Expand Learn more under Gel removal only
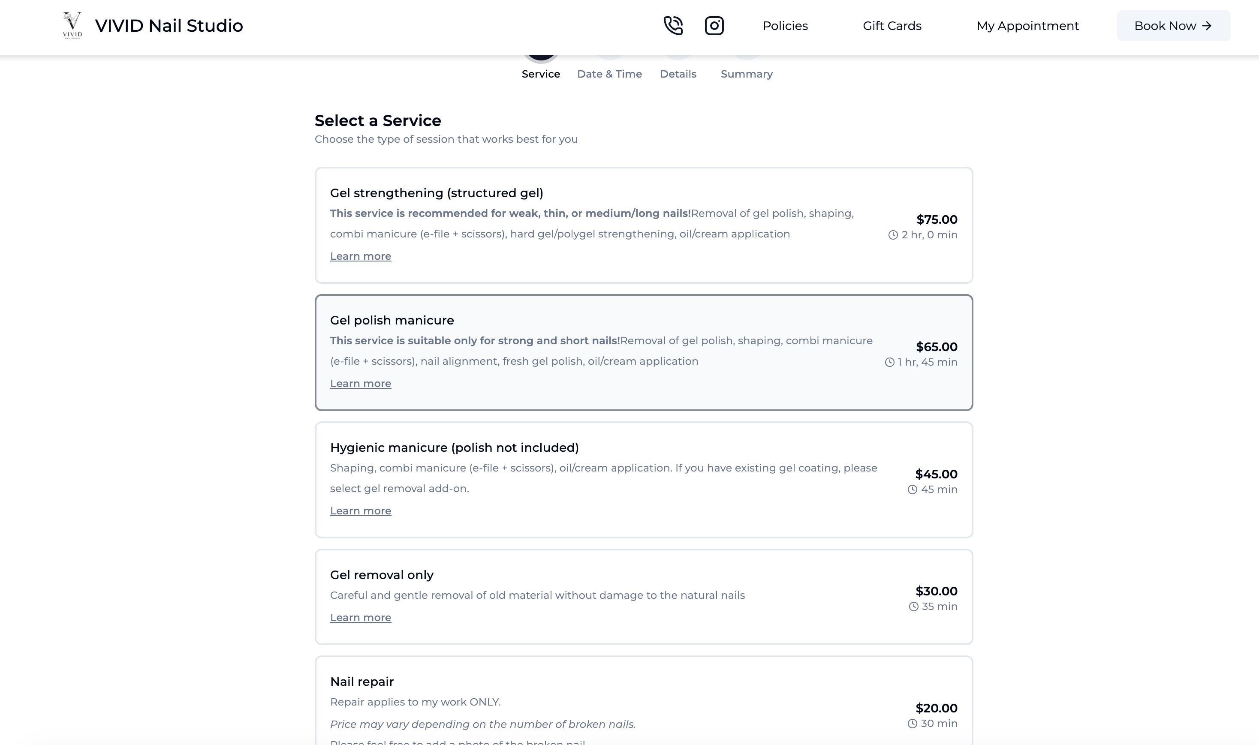Viewport: 1259px width, 745px height. click(x=360, y=618)
